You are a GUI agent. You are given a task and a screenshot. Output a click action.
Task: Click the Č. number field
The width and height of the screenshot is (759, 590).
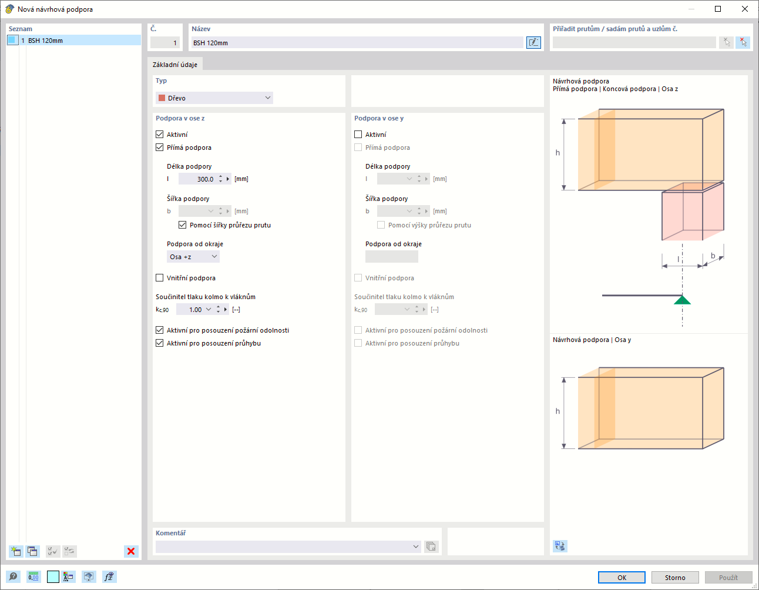coord(165,43)
